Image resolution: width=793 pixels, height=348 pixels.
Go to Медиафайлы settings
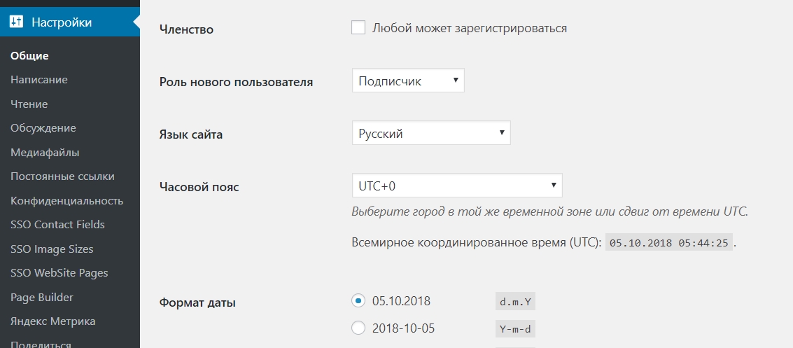[x=45, y=152]
